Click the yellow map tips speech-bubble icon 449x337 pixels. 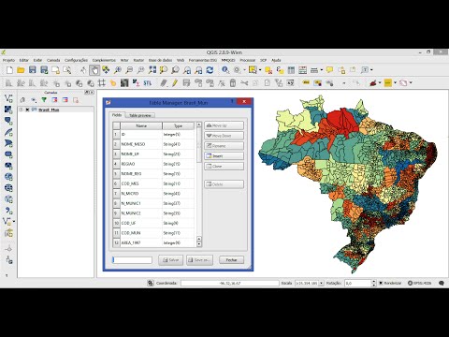pyautogui.click(x=330, y=70)
